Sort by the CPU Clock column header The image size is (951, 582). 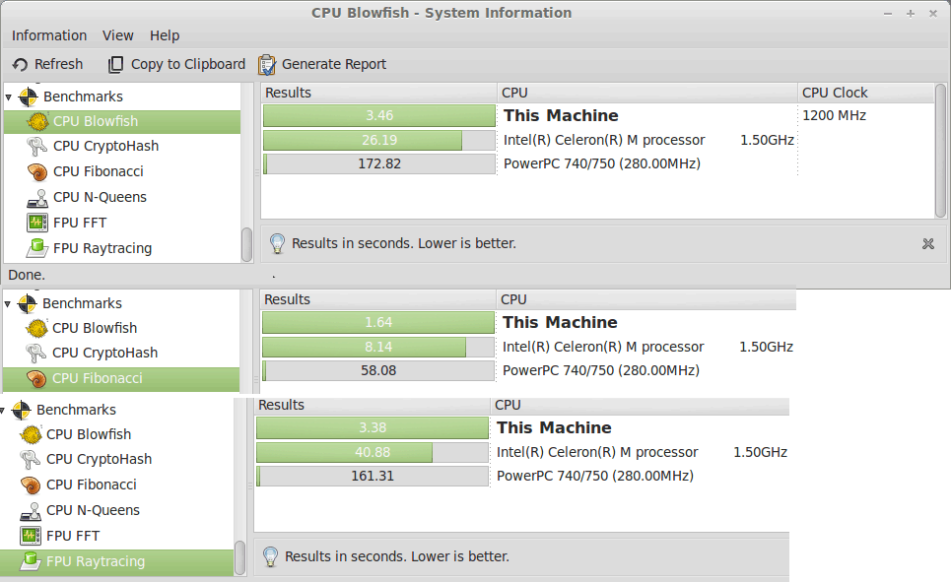tap(865, 93)
